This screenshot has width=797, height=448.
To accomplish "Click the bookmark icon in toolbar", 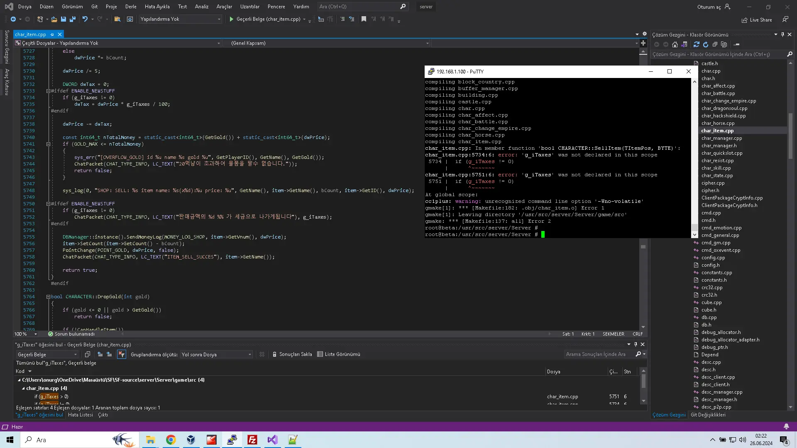I will tap(364, 19).
